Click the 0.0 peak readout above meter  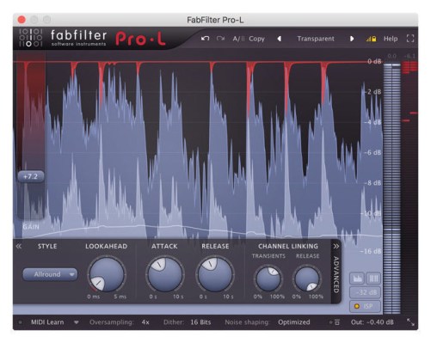(392, 56)
